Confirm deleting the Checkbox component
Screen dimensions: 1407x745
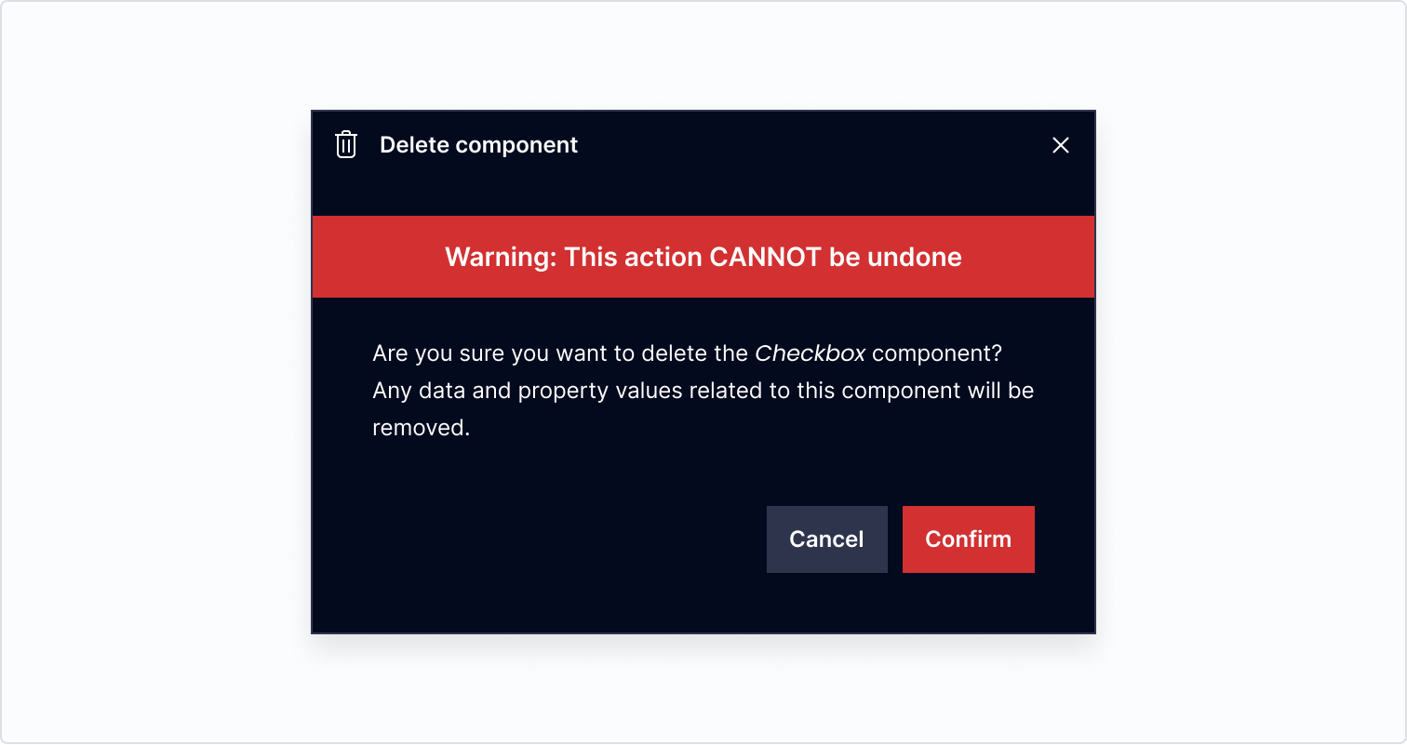point(968,539)
